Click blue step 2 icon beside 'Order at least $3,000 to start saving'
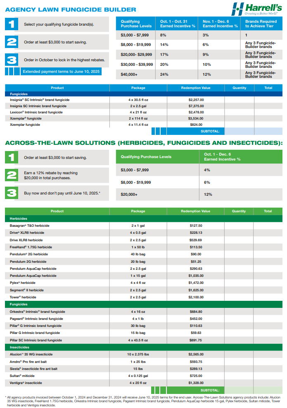The height and width of the screenshot is (408, 287). tap(12, 42)
